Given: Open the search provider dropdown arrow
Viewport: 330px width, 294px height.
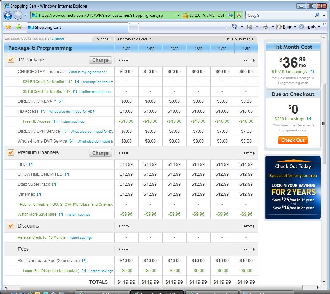Looking at the screenshot, I should click(x=324, y=15).
